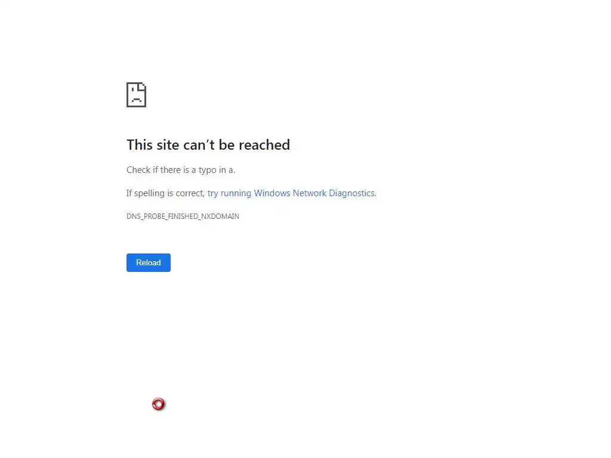Click the word "site" in the heading
611x458 pixels.
point(168,145)
